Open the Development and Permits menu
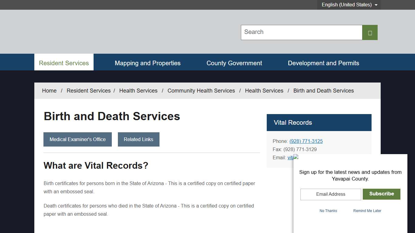Image resolution: width=415 pixels, height=233 pixels. [323, 63]
